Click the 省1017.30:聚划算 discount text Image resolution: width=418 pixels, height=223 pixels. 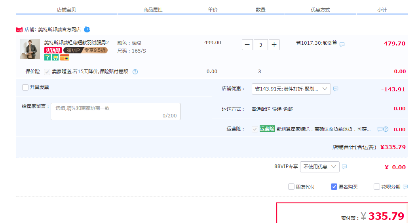pyautogui.click(x=317, y=43)
